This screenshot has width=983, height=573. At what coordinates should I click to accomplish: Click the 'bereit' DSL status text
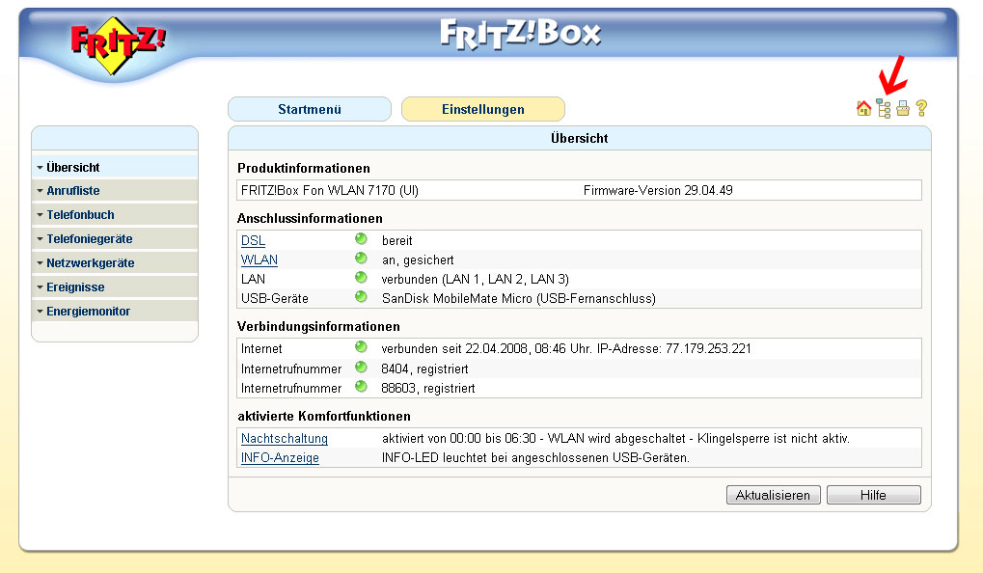396,241
